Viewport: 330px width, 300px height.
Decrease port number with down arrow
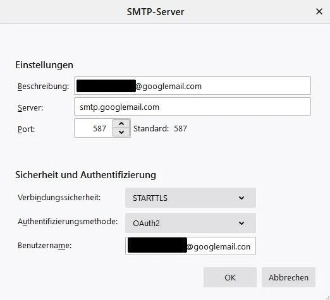[x=121, y=132]
